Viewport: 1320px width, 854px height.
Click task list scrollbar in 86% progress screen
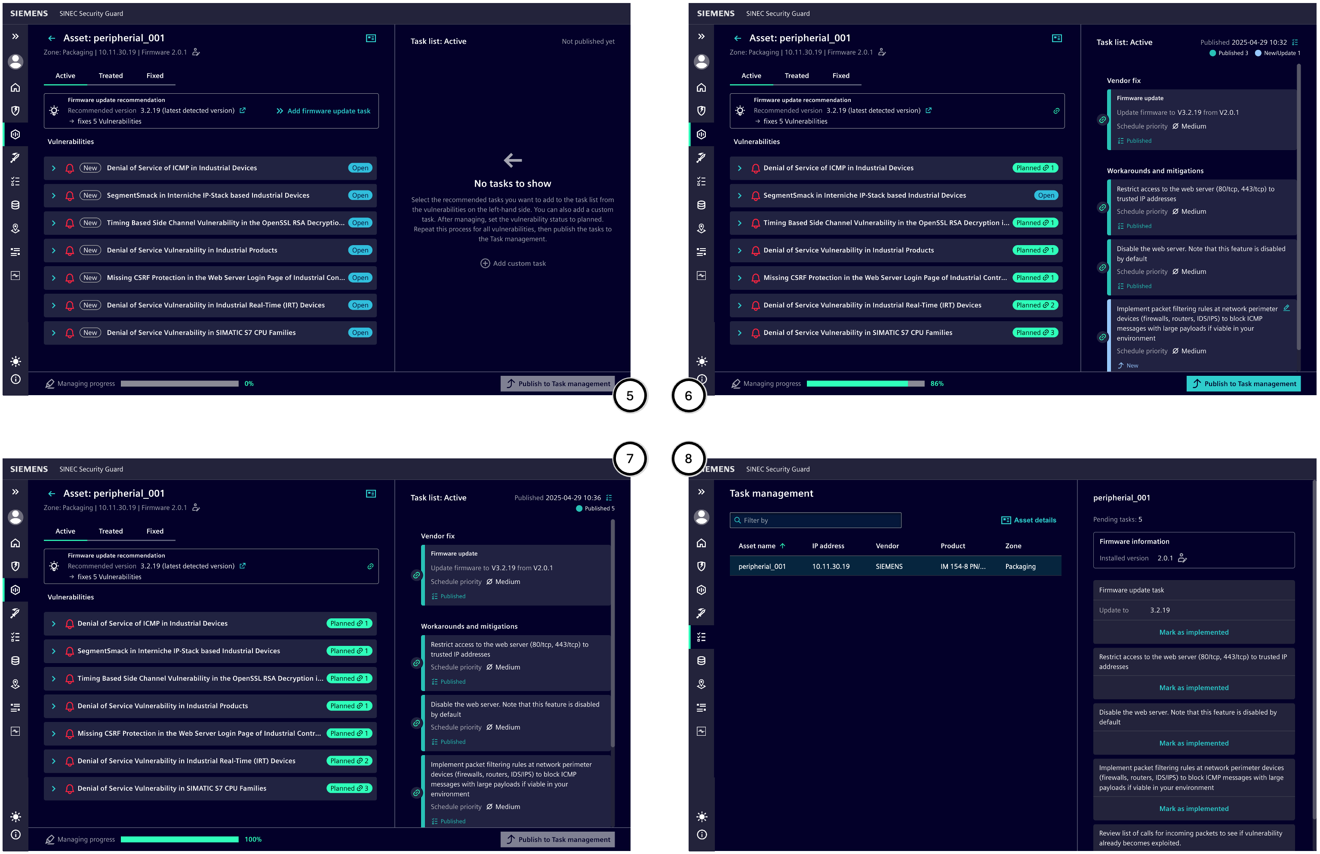pyautogui.click(x=1298, y=206)
